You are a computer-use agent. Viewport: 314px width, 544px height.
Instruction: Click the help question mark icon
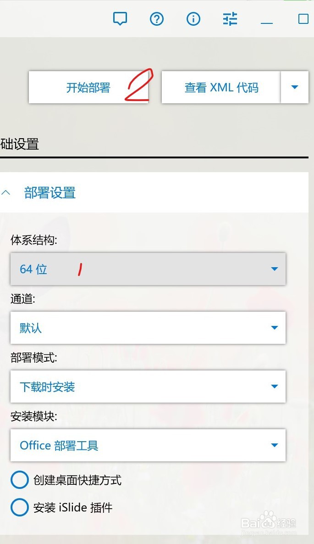pyautogui.click(x=156, y=19)
